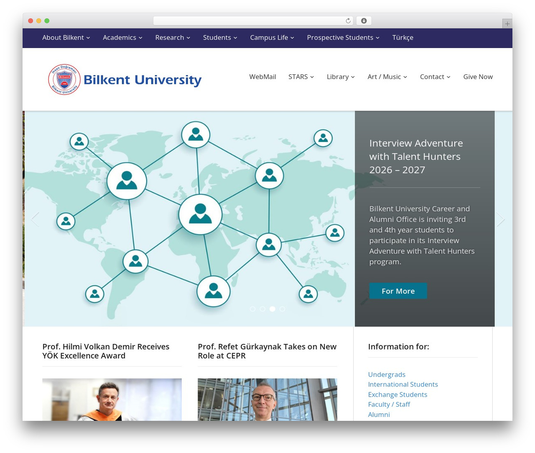
Task: Go to the Alumni link
Action: [379, 415]
